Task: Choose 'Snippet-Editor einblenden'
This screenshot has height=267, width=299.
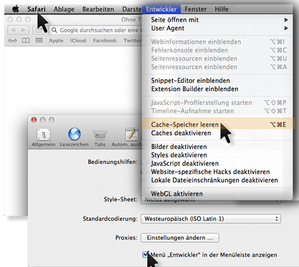Action: coord(217,81)
